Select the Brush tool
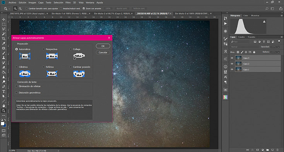 tap(3, 53)
